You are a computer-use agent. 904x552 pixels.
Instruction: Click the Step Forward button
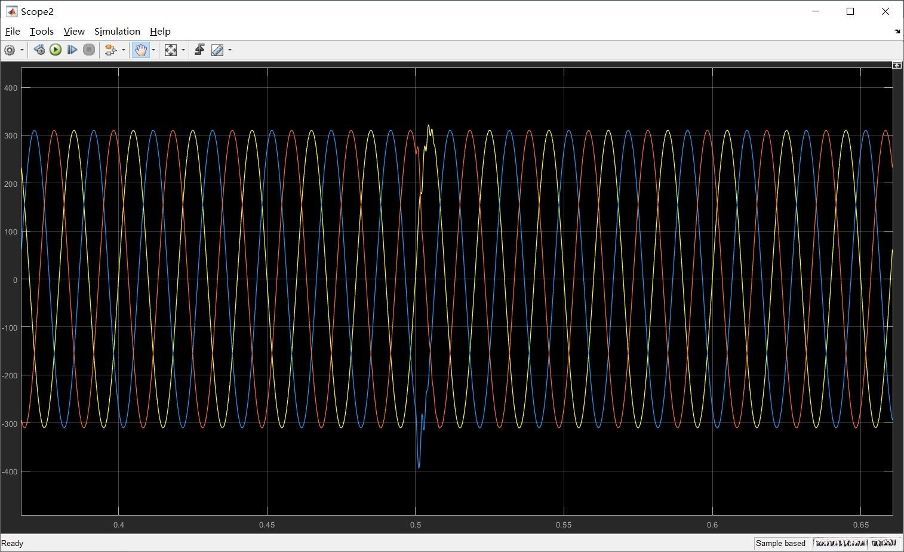(x=72, y=50)
